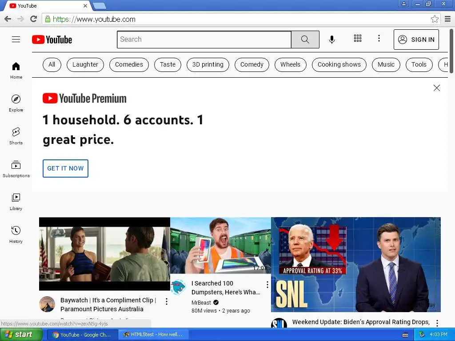Select the Cooking shows filter chip

pyautogui.click(x=339, y=64)
